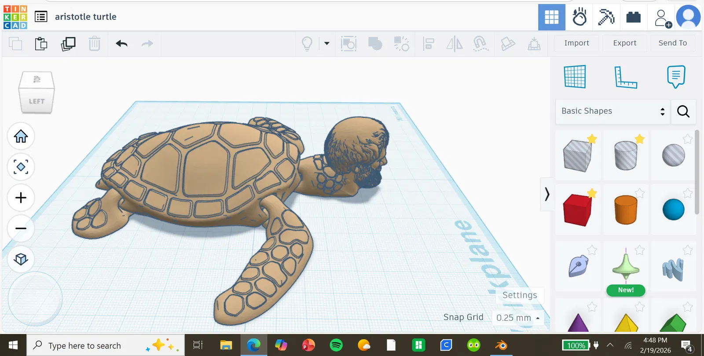
Task: Select the Workplane tool icon
Action: (x=575, y=77)
